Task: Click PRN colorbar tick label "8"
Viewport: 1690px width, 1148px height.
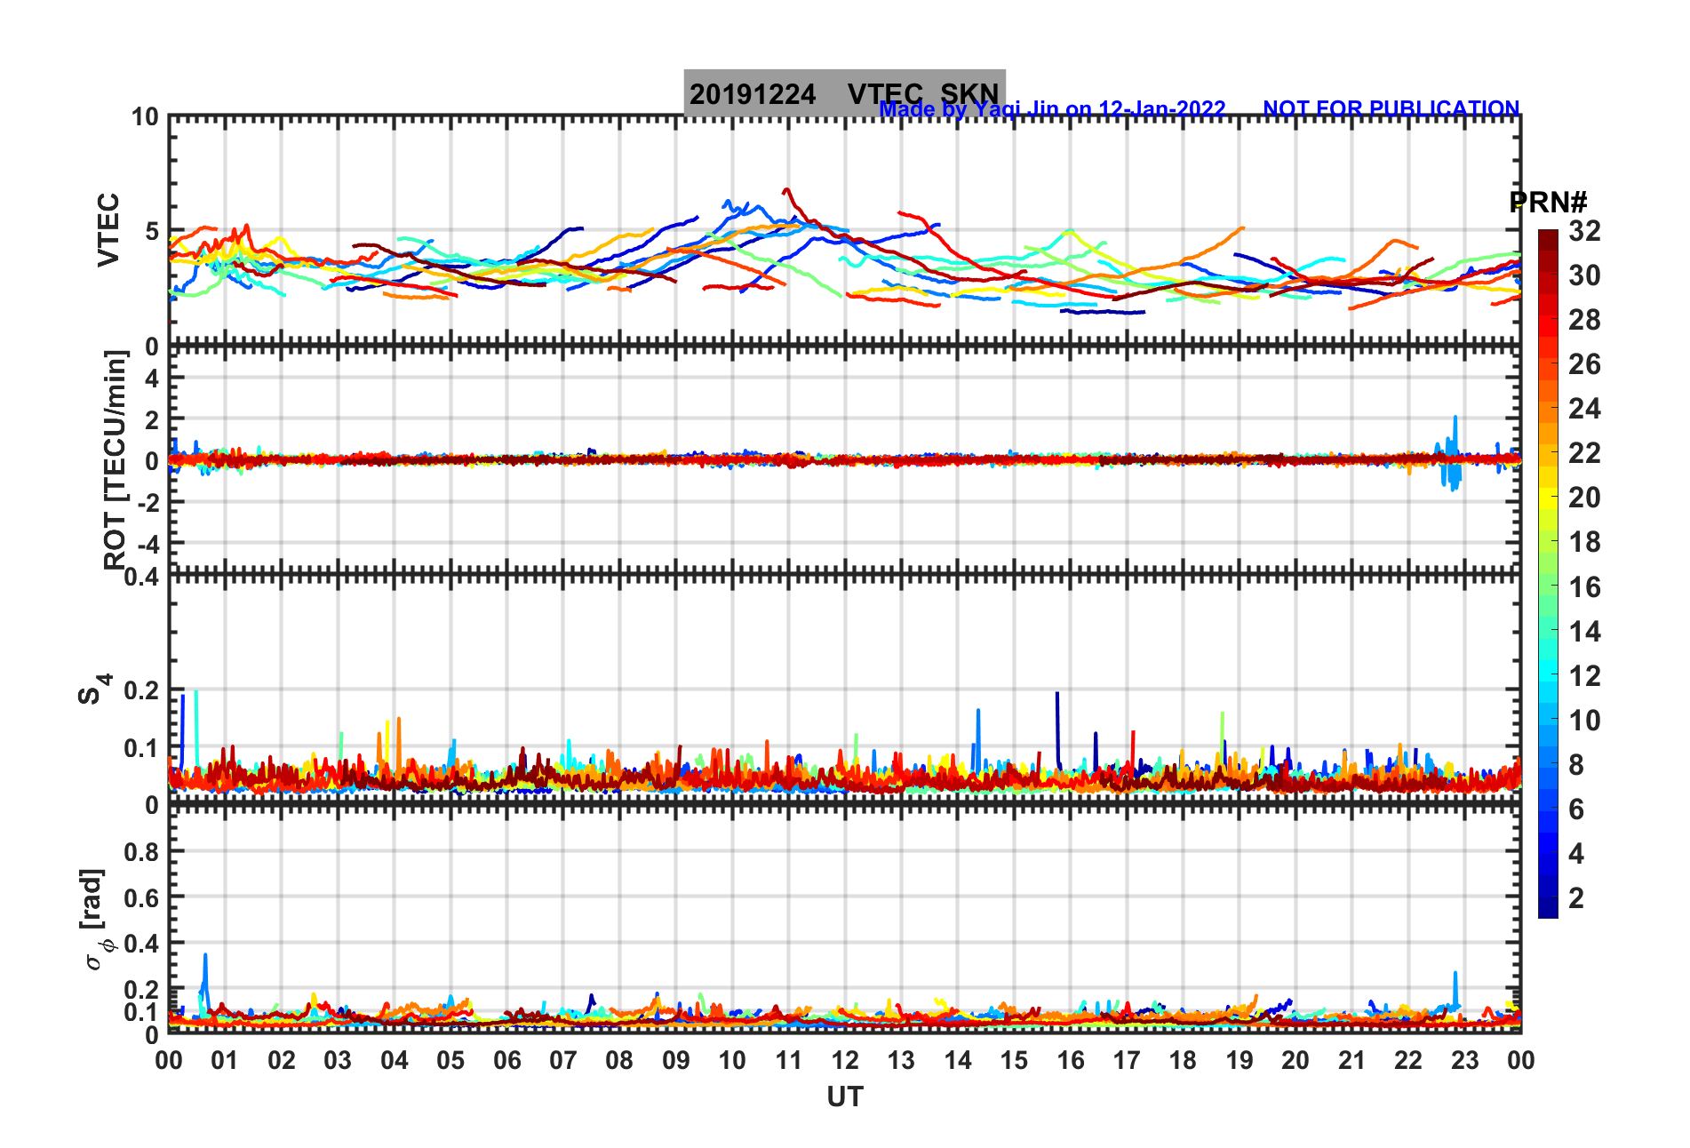Action: (1576, 765)
